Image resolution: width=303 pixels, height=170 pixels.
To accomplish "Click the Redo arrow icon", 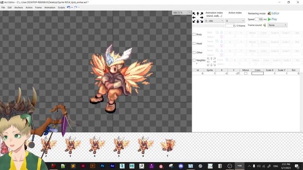I will click(76, 8).
